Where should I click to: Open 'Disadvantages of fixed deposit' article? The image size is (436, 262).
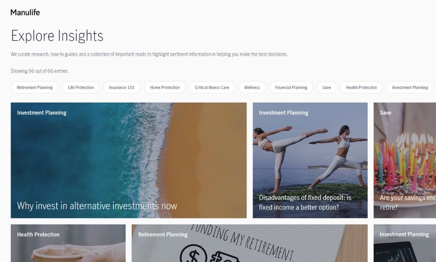[305, 203]
